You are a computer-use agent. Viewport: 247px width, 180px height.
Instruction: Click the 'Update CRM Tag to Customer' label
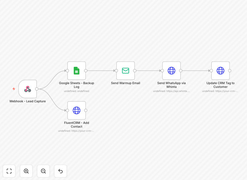pyautogui.click(x=220, y=85)
